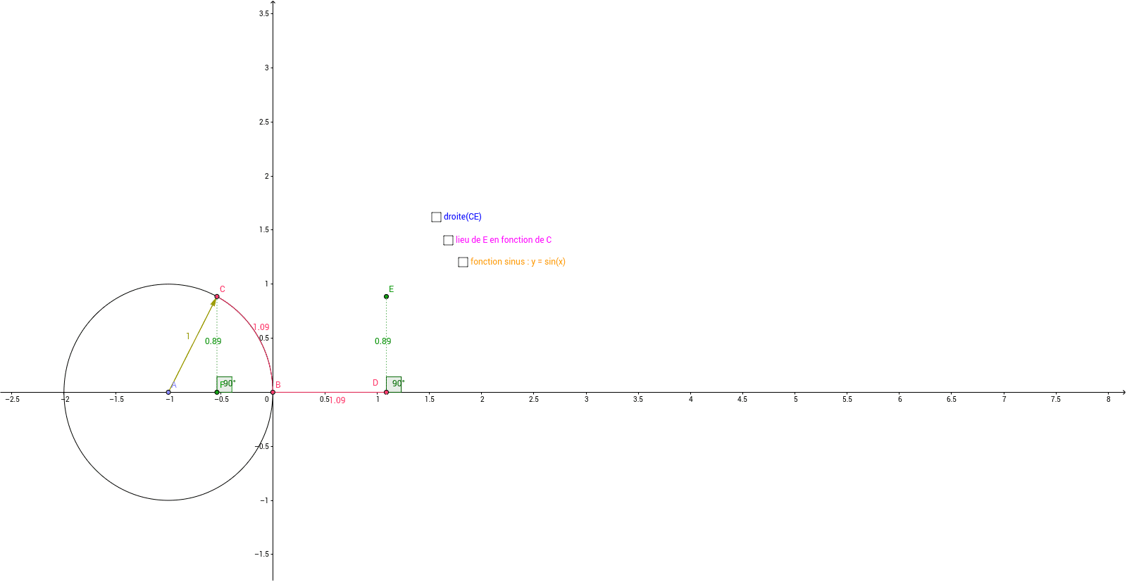The height and width of the screenshot is (582, 1127).
Task: Click blue point A at circle center
Action: [168, 392]
